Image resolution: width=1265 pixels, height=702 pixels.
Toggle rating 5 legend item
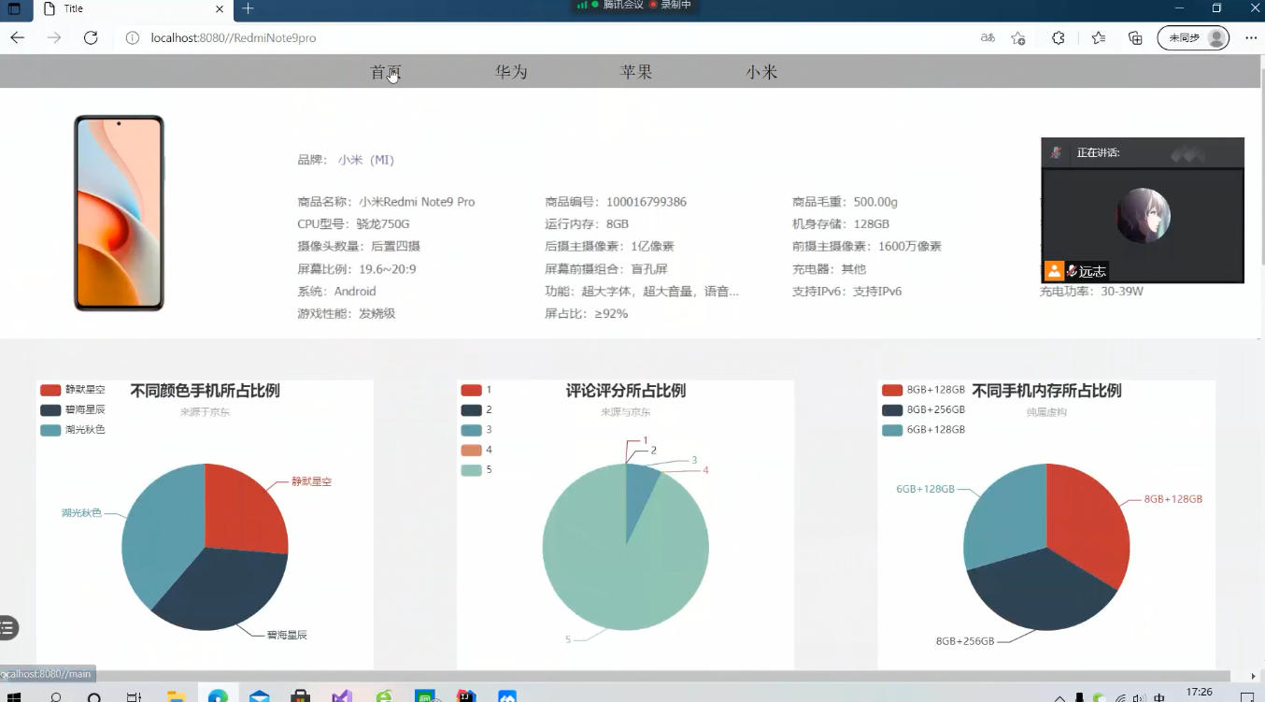click(476, 469)
